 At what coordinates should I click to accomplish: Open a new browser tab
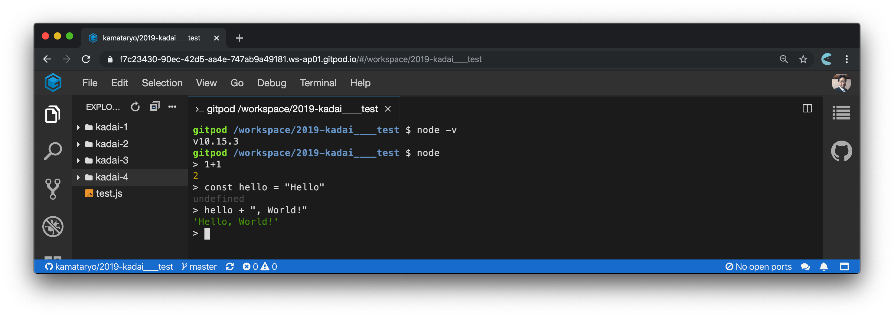pos(240,38)
